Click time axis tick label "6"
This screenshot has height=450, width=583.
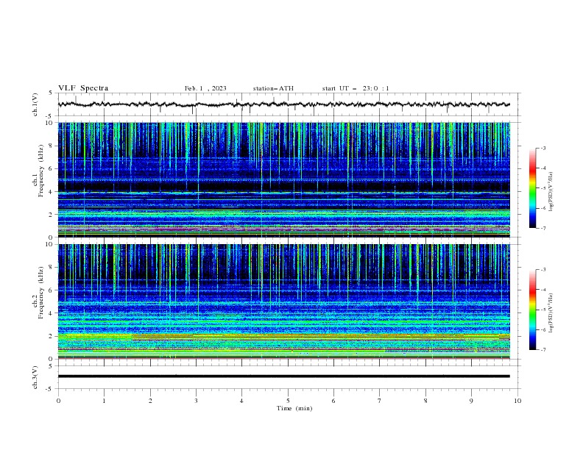click(333, 401)
